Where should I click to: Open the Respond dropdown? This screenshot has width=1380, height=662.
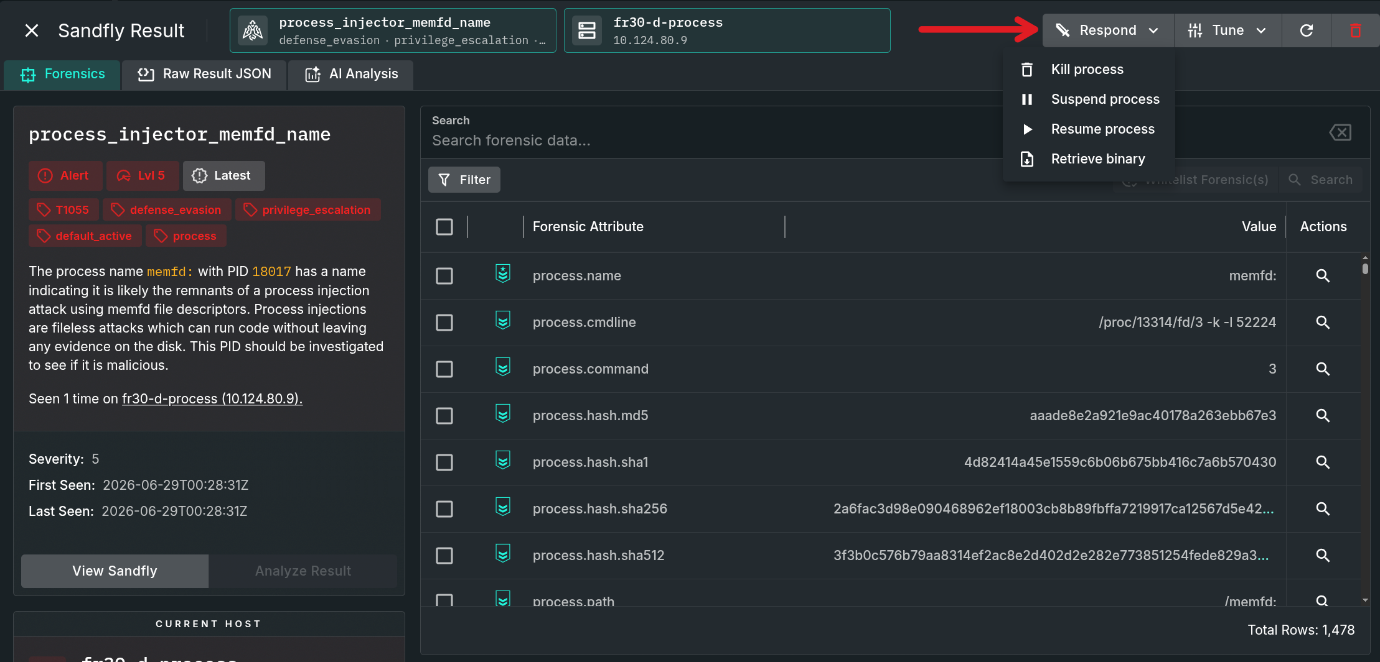(1108, 30)
